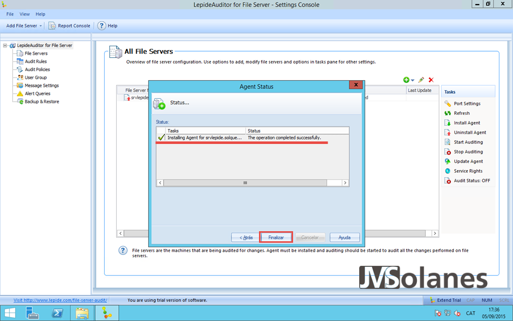Click Refresh in the Tasks pane

pos(461,113)
